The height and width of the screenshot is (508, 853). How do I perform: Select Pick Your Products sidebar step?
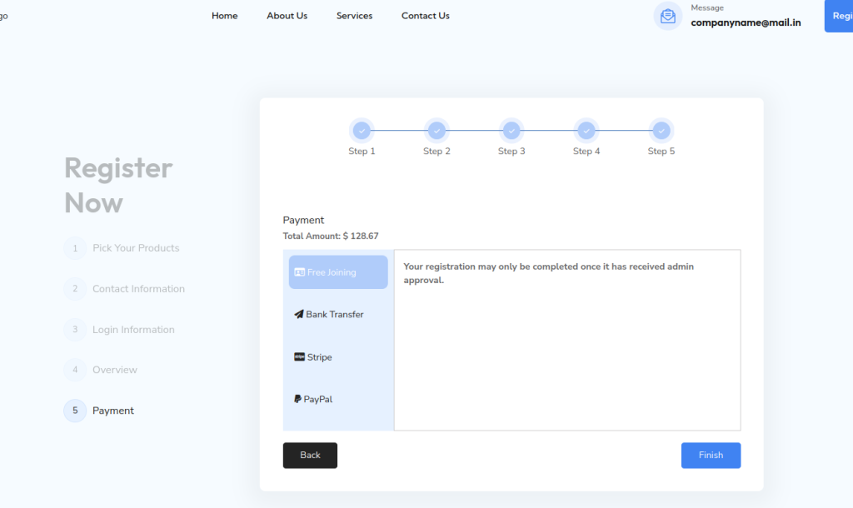click(136, 248)
